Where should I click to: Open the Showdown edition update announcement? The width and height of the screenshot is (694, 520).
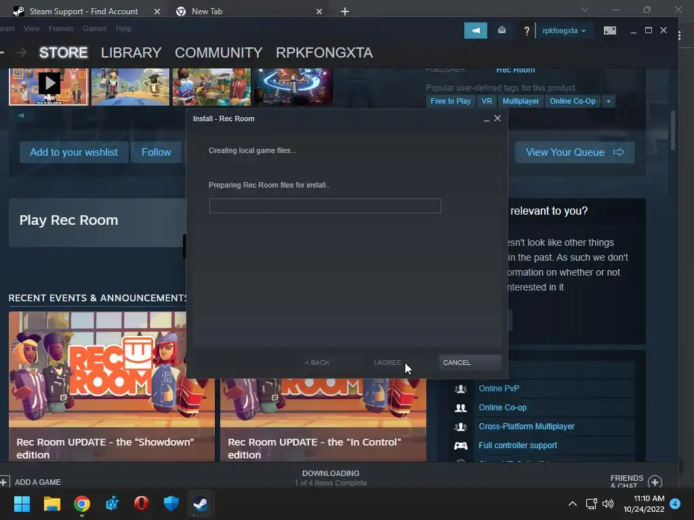point(112,387)
